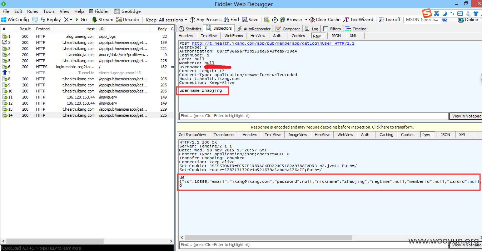This screenshot has width=482, height=251.
Task: Open the GeoEdge menu
Action: click(x=128, y=11)
